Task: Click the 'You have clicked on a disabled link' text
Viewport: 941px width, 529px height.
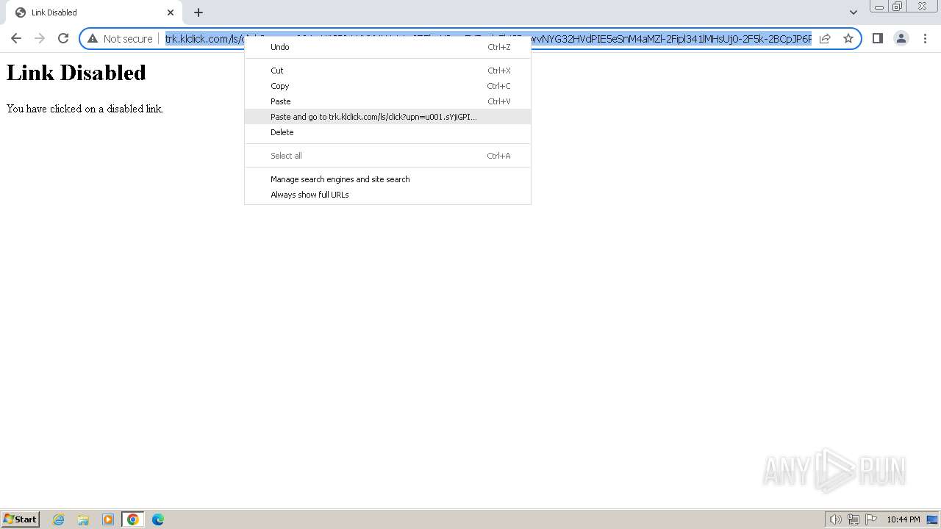Action: (x=85, y=109)
